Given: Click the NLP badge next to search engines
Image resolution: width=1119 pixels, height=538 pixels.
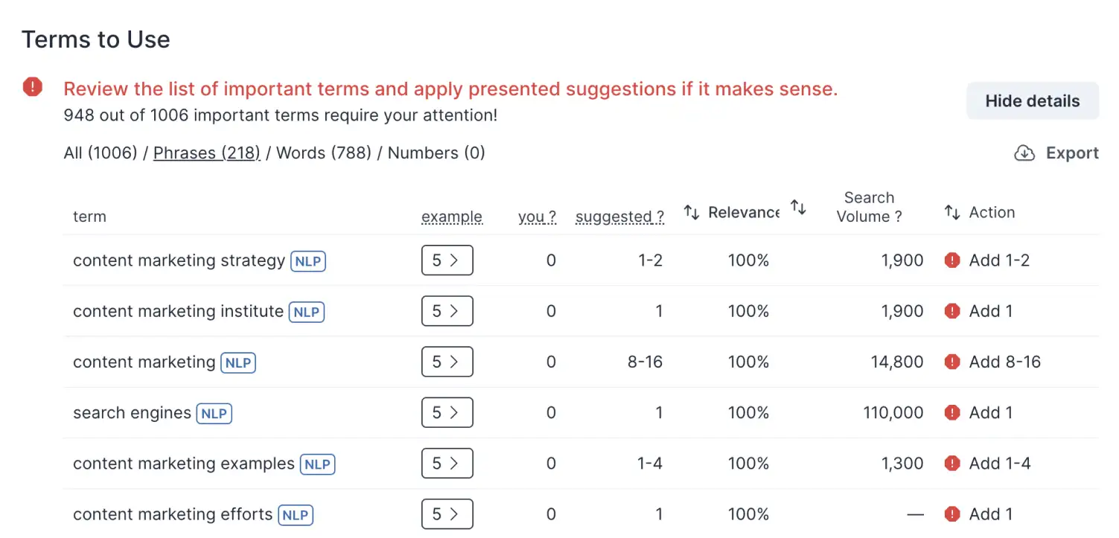Looking at the screenshot, I should point(214,414).
